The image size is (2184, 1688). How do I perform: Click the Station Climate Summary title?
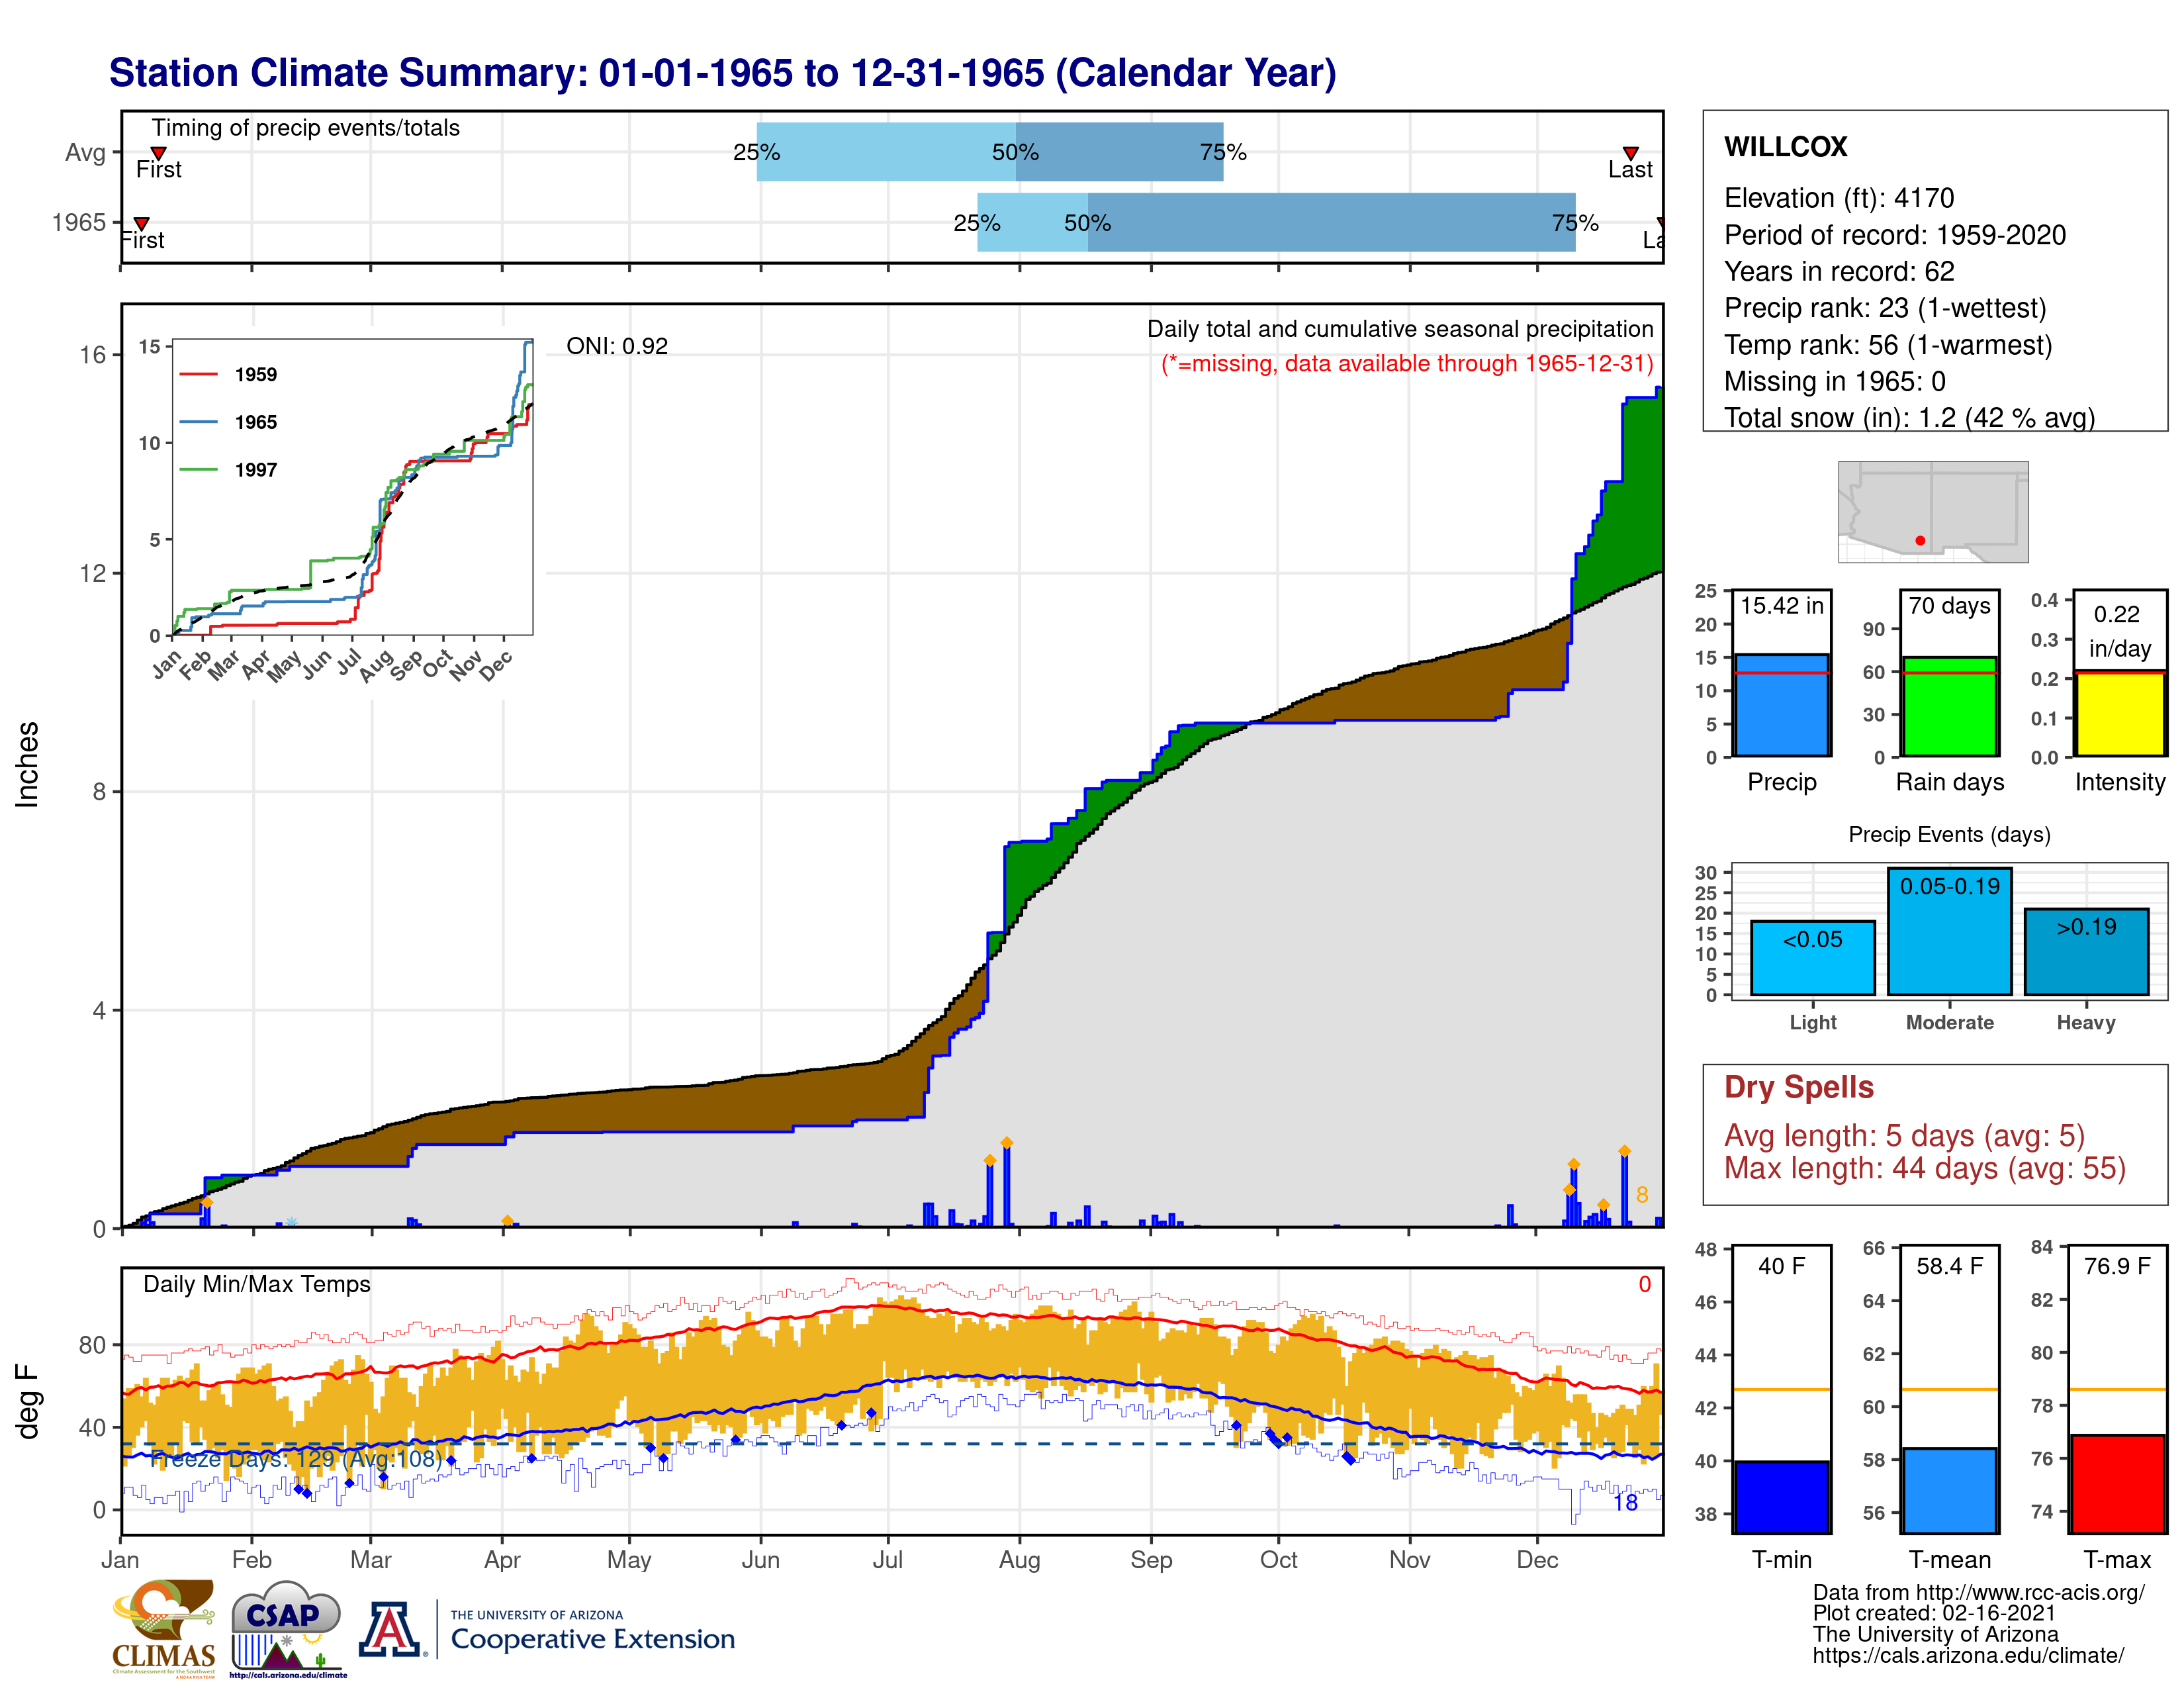click(722, 73)
